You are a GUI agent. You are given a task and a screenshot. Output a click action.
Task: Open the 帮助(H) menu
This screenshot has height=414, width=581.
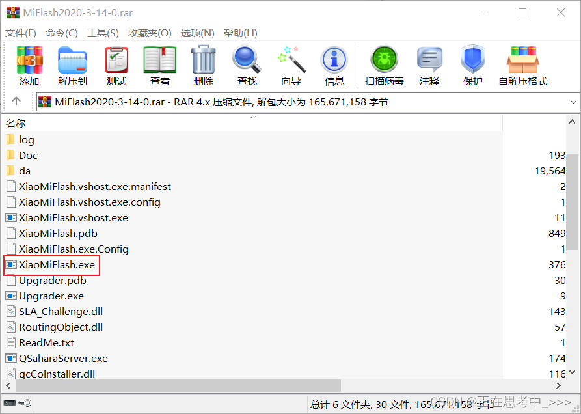pos(241,33)
